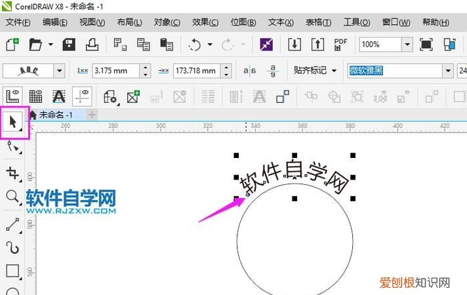Screen dimensions: 467x295
Task: Open the 工具(O) menu
Action: click(357, 22)
